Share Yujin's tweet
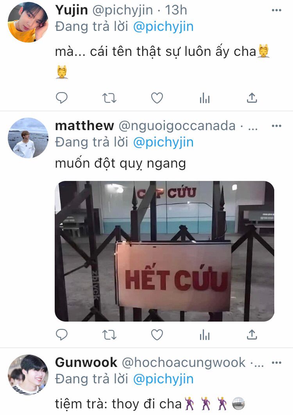 [252, 98]
